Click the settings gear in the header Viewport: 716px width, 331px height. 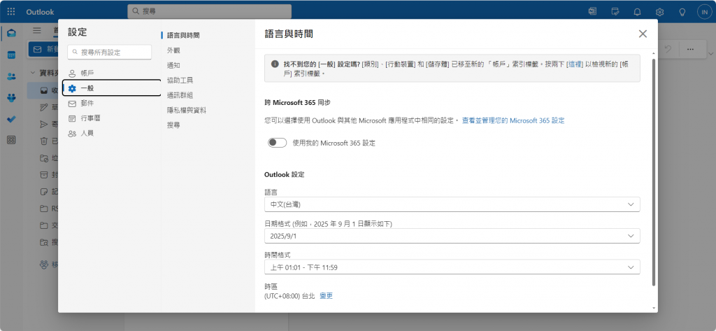[x=660, y=12]
